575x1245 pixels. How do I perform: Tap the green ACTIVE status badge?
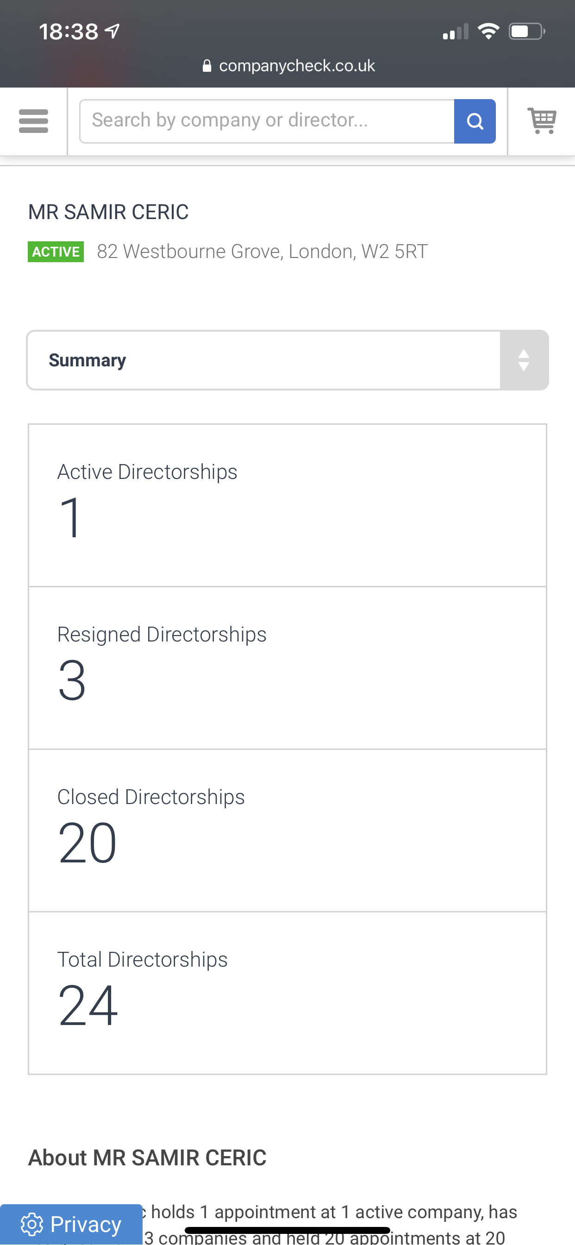pos(56,252)
